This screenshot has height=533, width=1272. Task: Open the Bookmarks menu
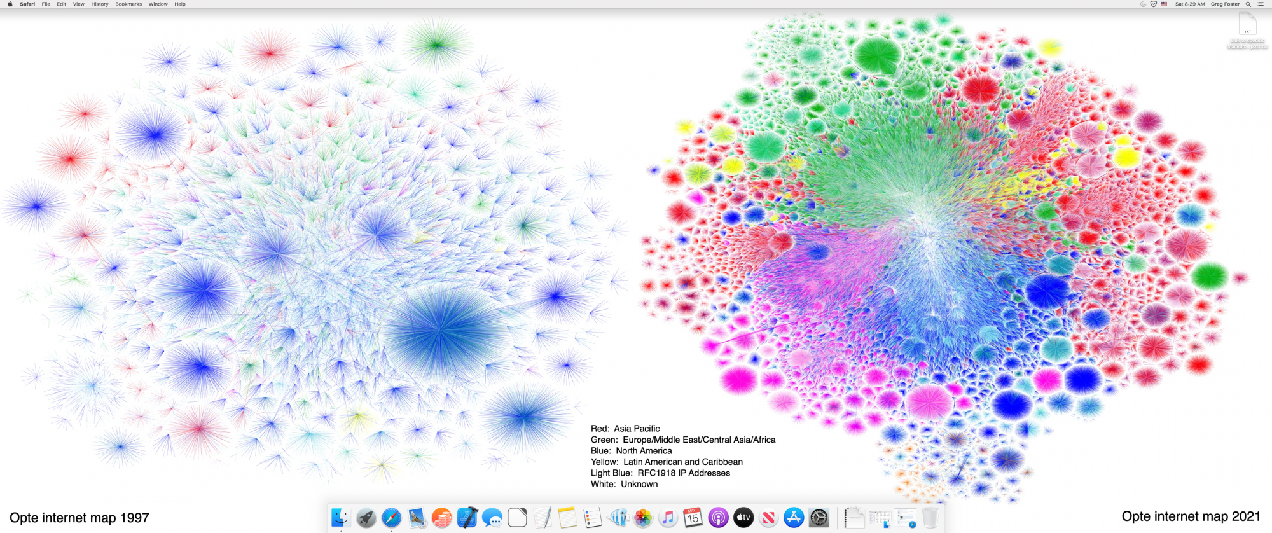(x=128, y=4)
